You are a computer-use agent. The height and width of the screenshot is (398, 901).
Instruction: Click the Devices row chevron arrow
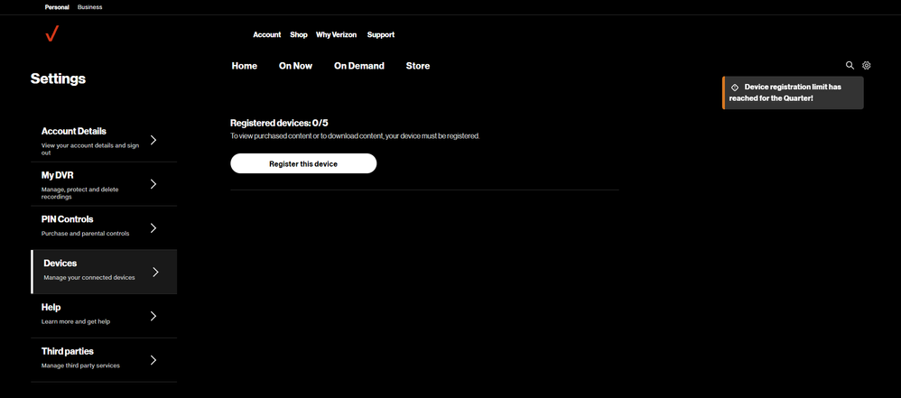coord(155,273)
